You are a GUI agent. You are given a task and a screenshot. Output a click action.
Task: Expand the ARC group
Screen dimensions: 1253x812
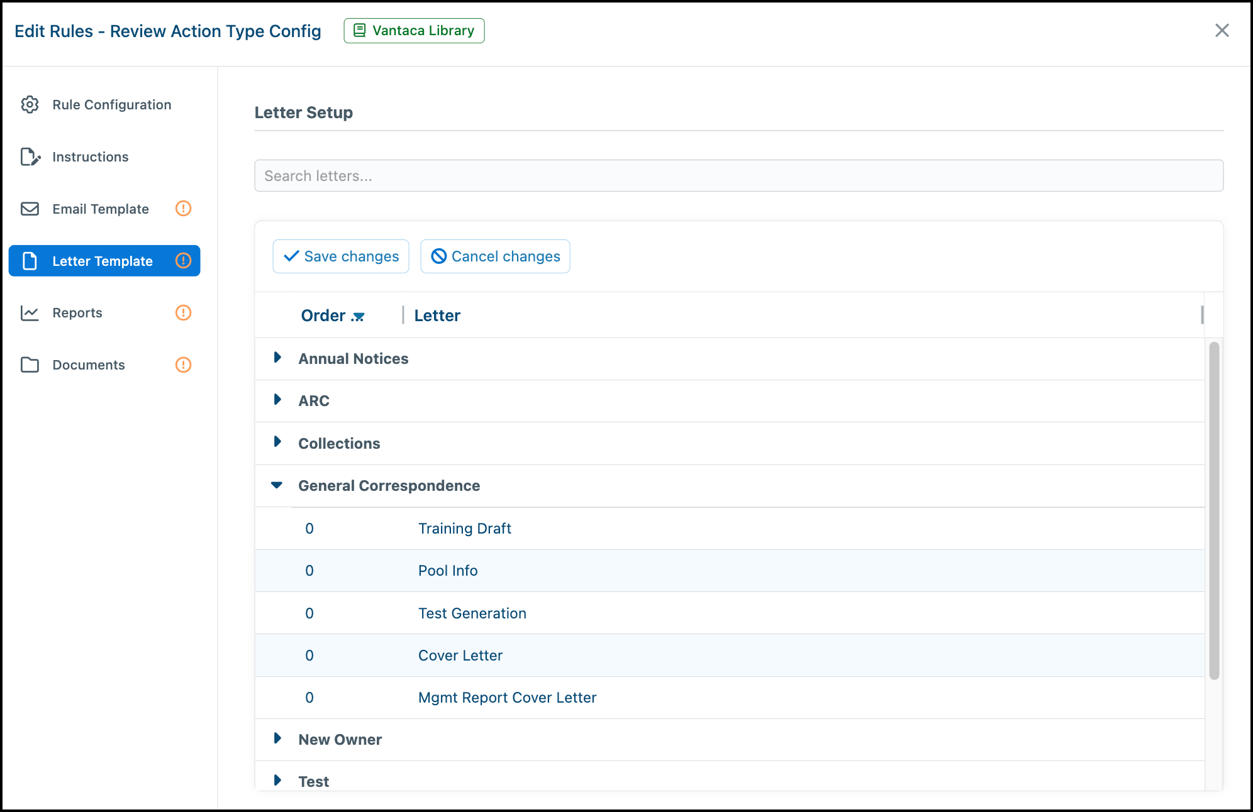click(x=277, y=400)
